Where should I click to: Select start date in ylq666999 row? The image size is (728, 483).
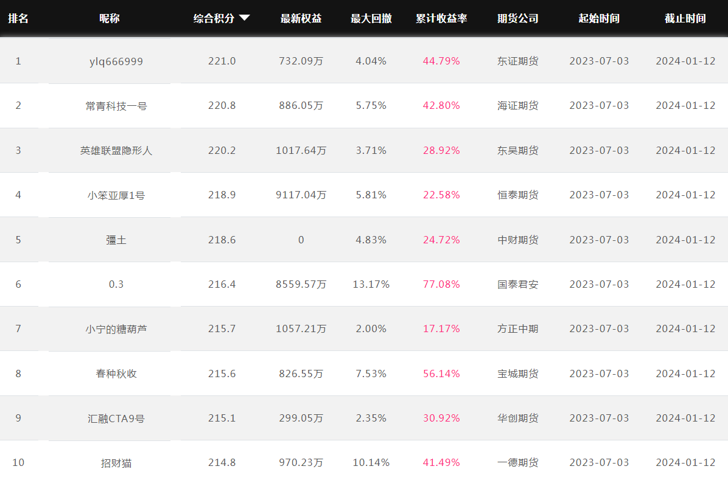599,61
